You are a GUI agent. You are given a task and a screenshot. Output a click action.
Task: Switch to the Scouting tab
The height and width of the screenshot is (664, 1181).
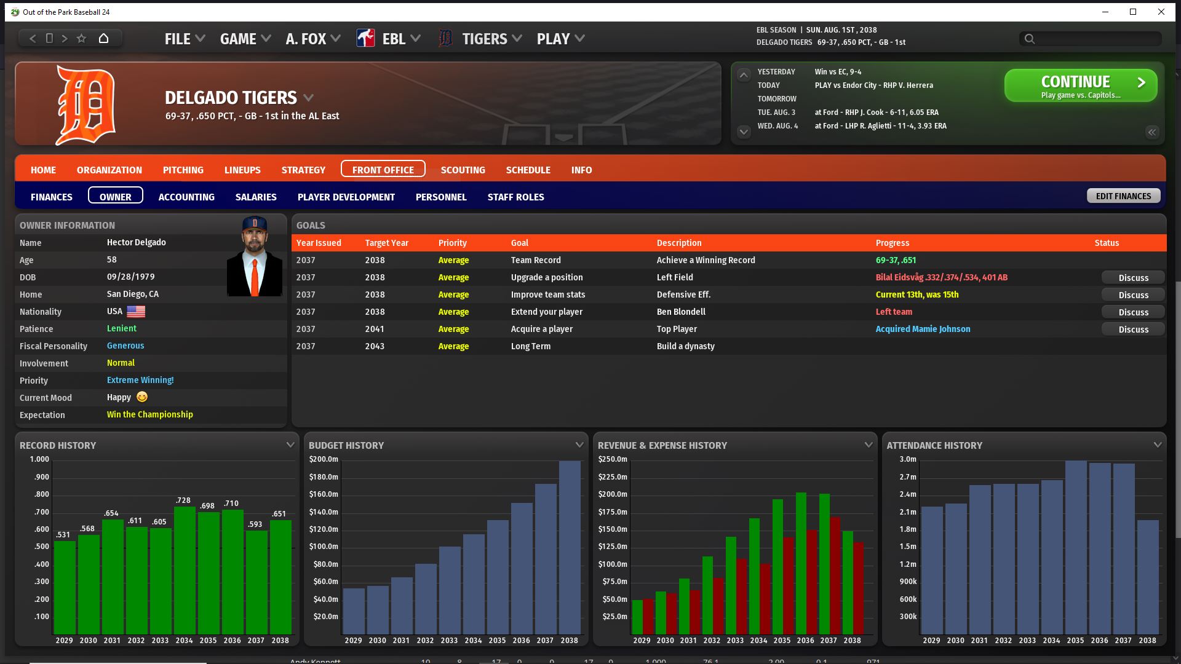click(463, 170)
